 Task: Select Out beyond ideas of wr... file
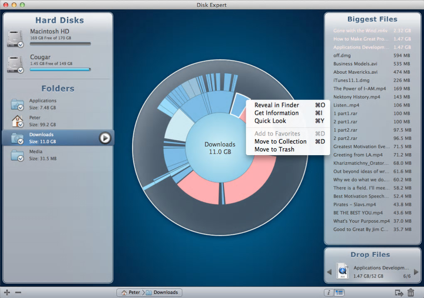click(372, 171)
